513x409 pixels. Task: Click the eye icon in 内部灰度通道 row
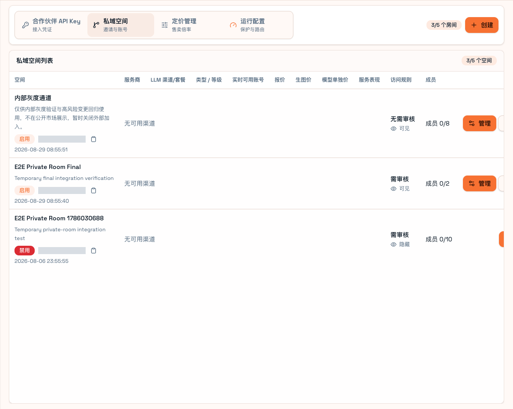(x=394, y=129)
